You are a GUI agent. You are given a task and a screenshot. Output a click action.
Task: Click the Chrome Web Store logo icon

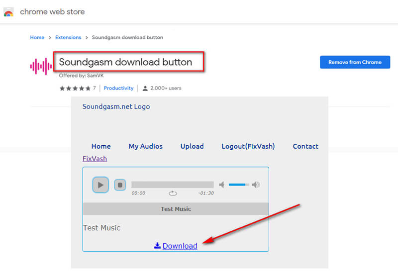pos(8,12)
